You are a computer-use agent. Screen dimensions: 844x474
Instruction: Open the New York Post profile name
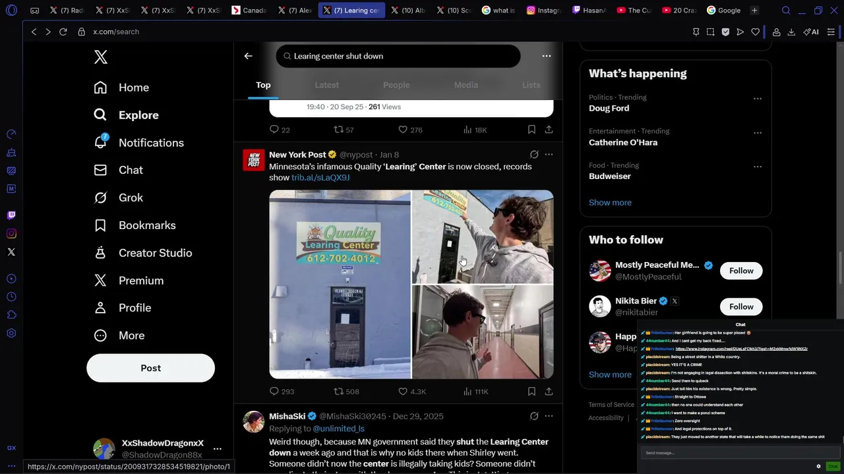(297, 155)
